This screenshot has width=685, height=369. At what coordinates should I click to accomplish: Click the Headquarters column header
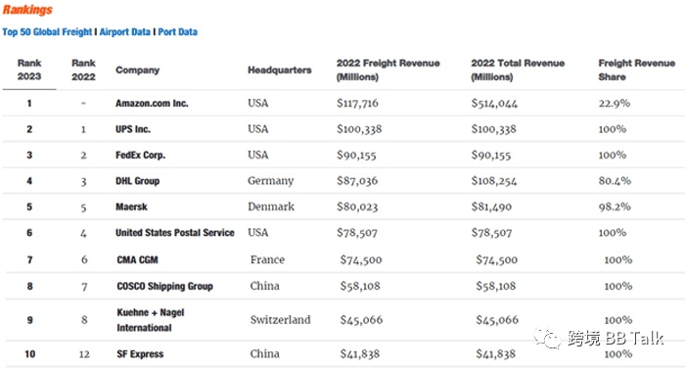tap(280, 69)
